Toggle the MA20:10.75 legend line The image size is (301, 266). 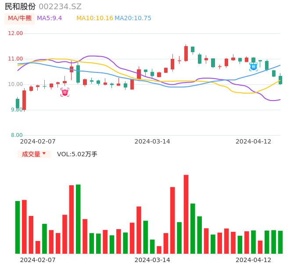[x=133, y=18]
